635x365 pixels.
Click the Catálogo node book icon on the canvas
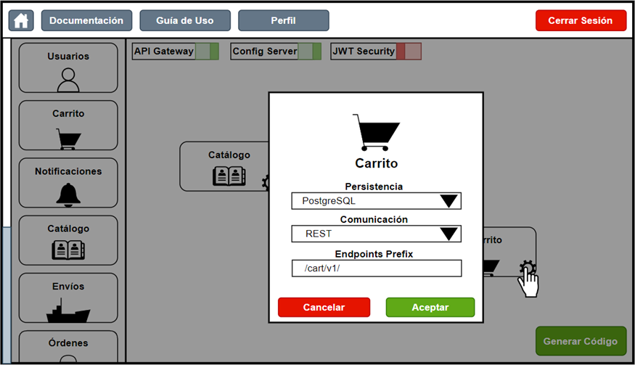(229, 176)
